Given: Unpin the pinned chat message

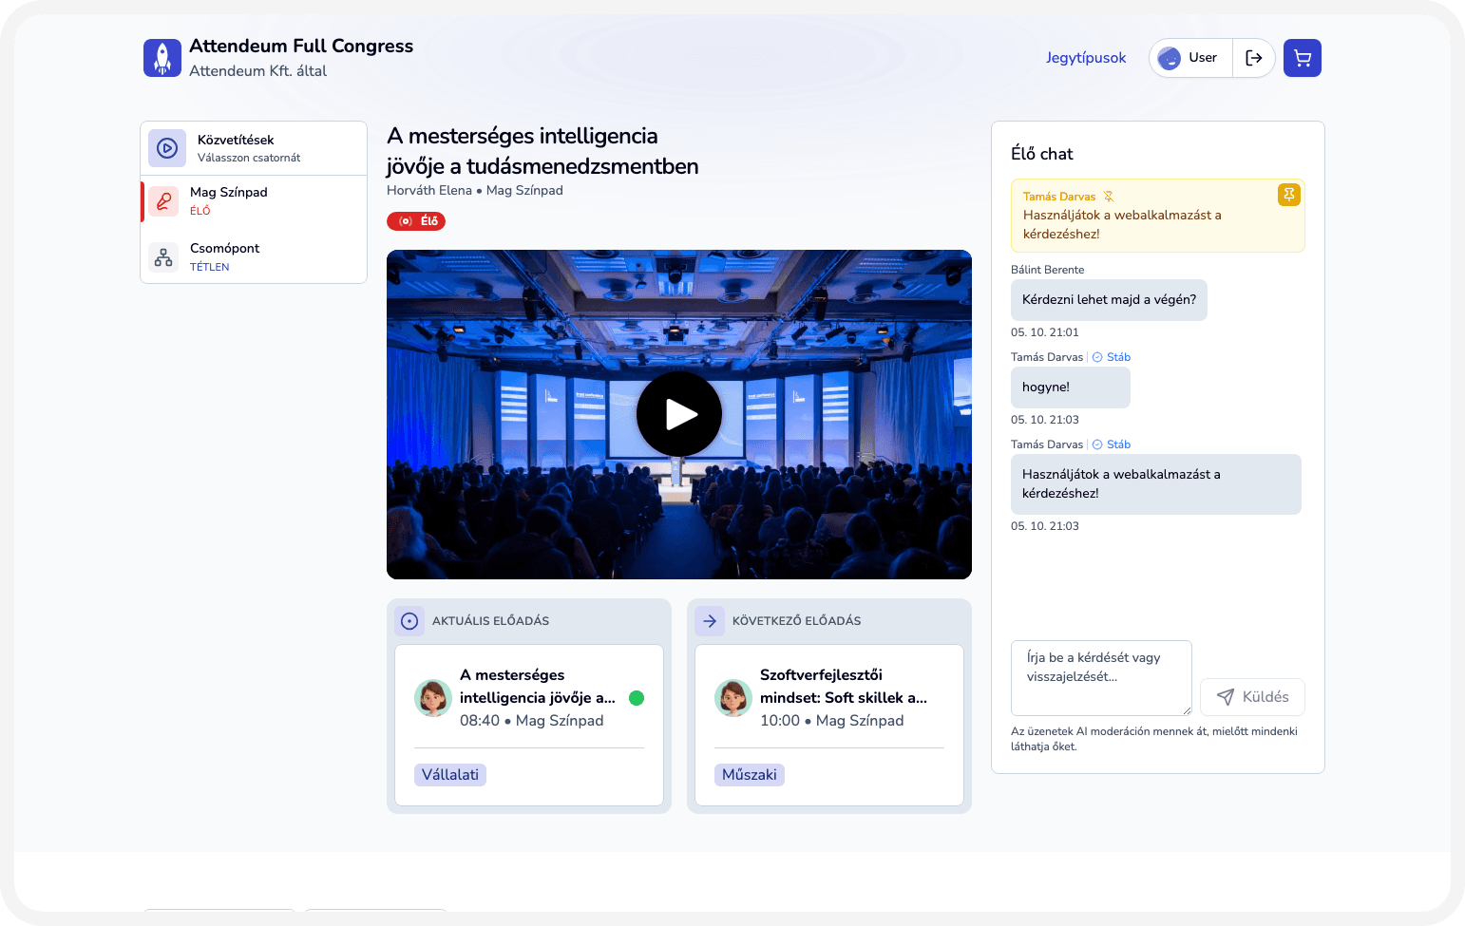Looking at the screenshot, I should pyautogui.click(x=1288, y=195).
